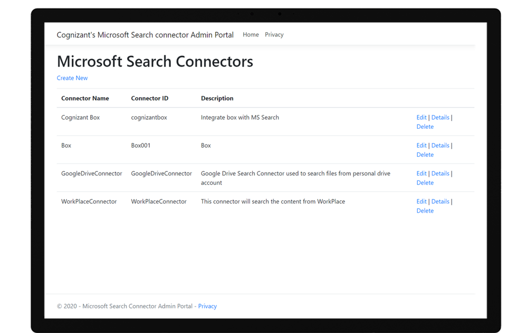Click the Microsoft Search Connectors heading
The width and height of the screenshot is (527, 333).
pos(155,62)
